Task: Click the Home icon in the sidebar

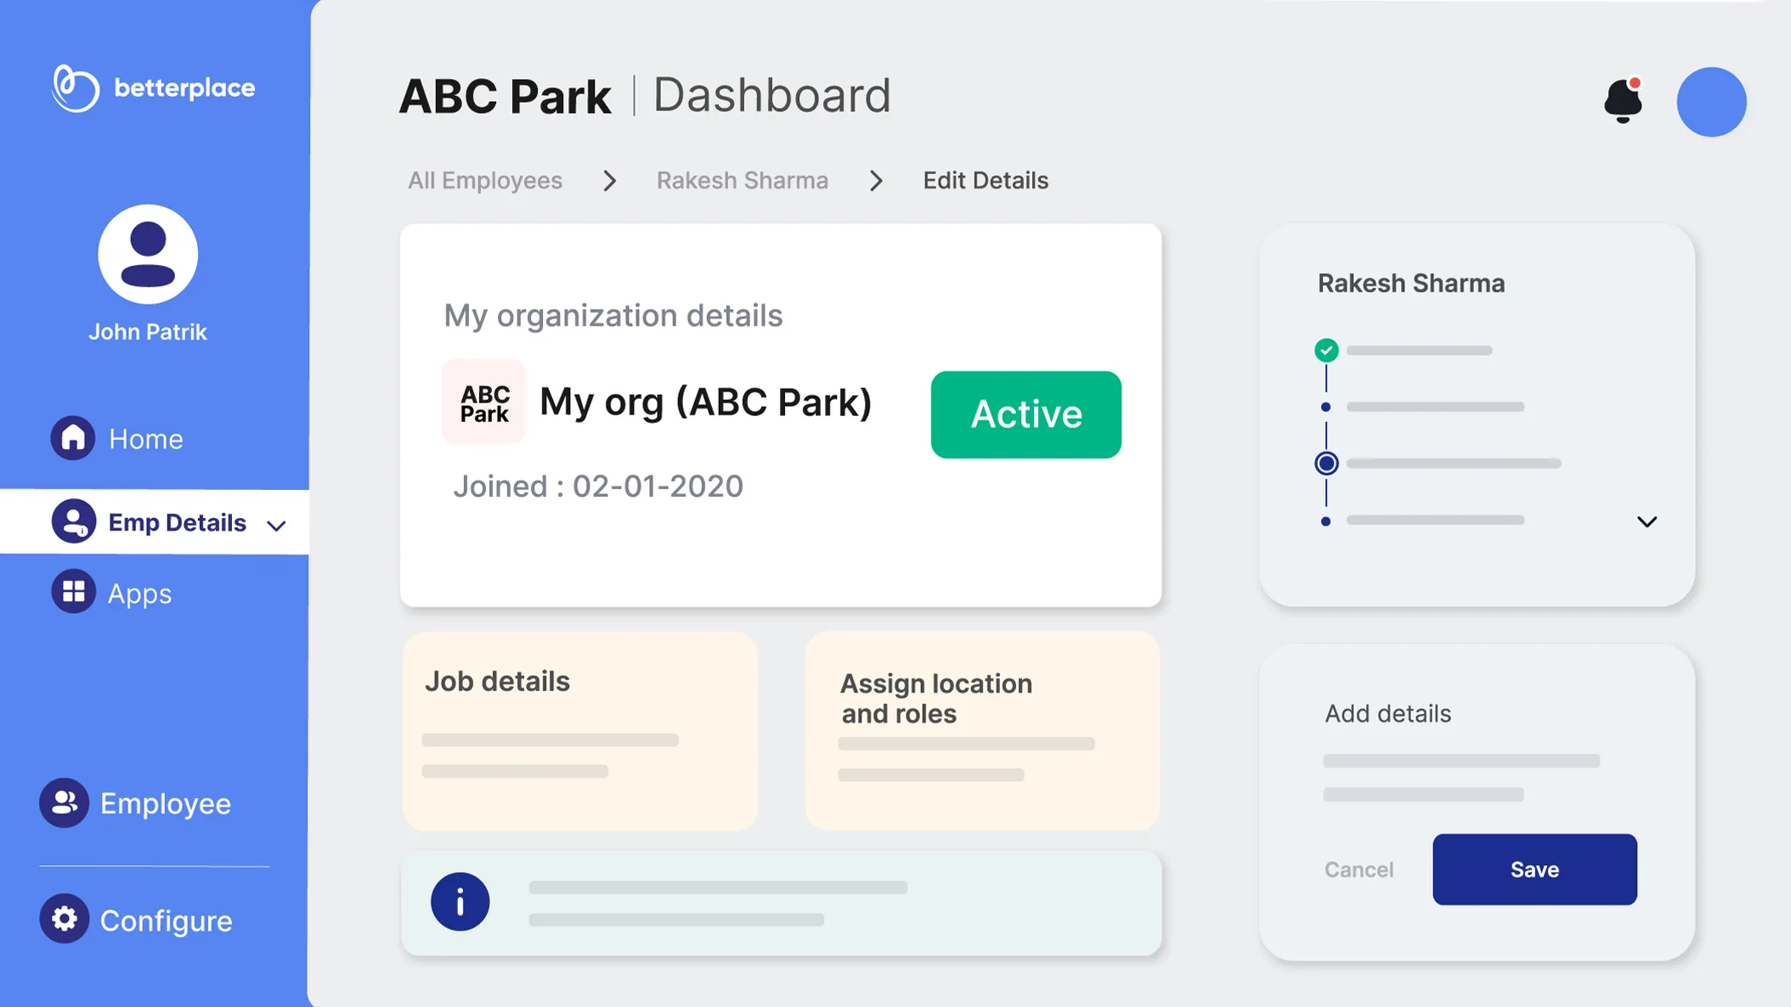Action: click(x=73, y=438)
